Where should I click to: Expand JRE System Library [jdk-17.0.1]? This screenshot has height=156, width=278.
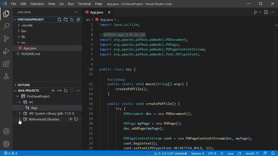point(20,114)
